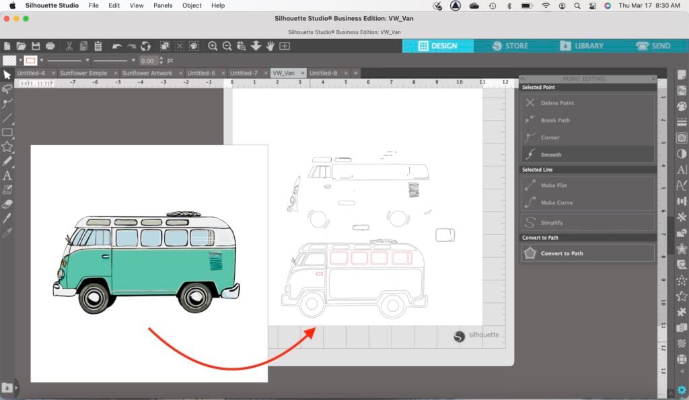Click the transparent fill color swatch
The image size is (689, 400).
9,60
